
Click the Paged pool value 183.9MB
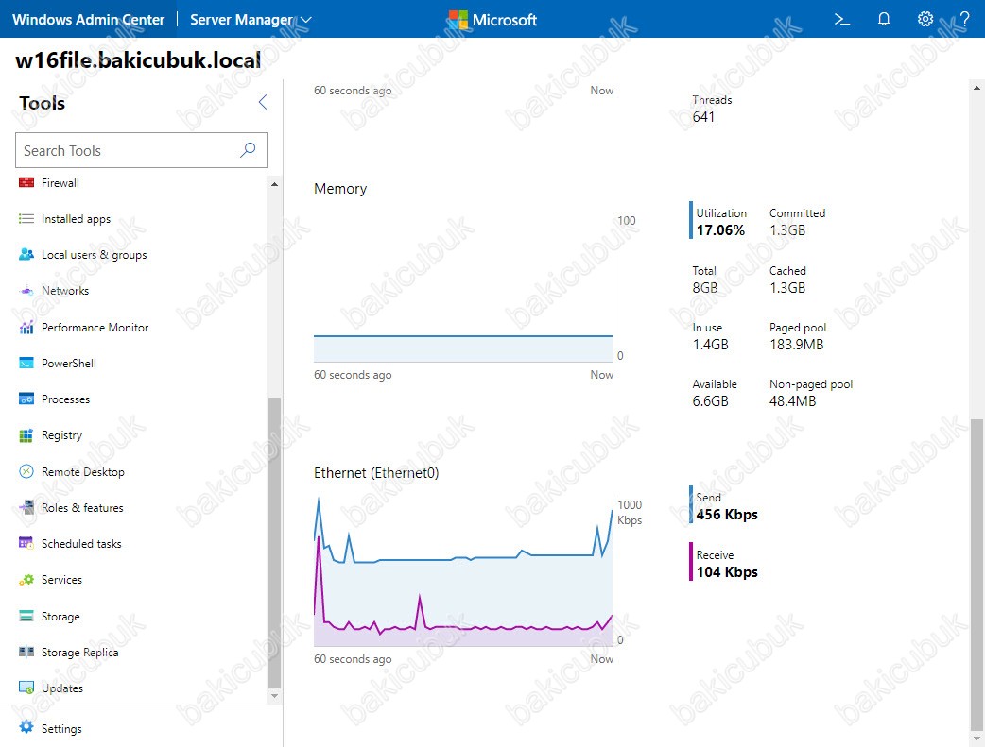(796, 345)
